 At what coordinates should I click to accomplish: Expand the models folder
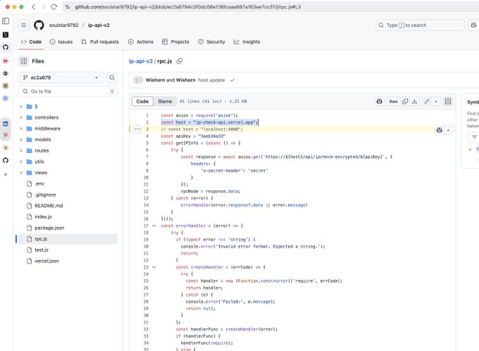tap(21, 140)
